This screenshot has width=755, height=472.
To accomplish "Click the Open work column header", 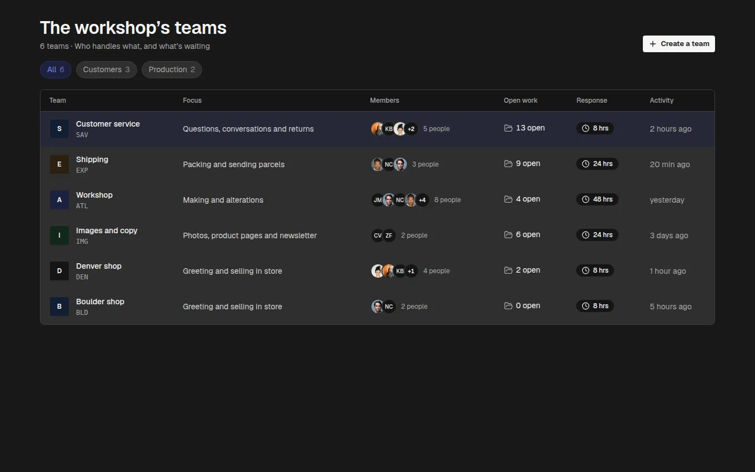I will click(521, 101).
